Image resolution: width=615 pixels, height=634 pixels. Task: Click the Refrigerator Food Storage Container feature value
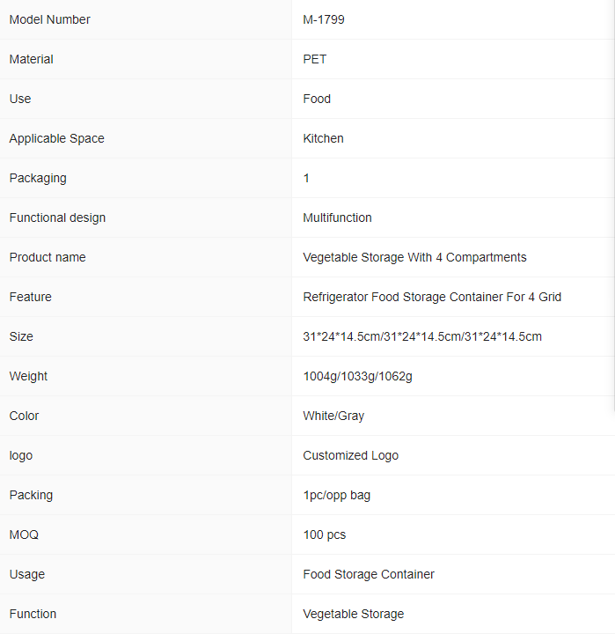pos(432,297)
